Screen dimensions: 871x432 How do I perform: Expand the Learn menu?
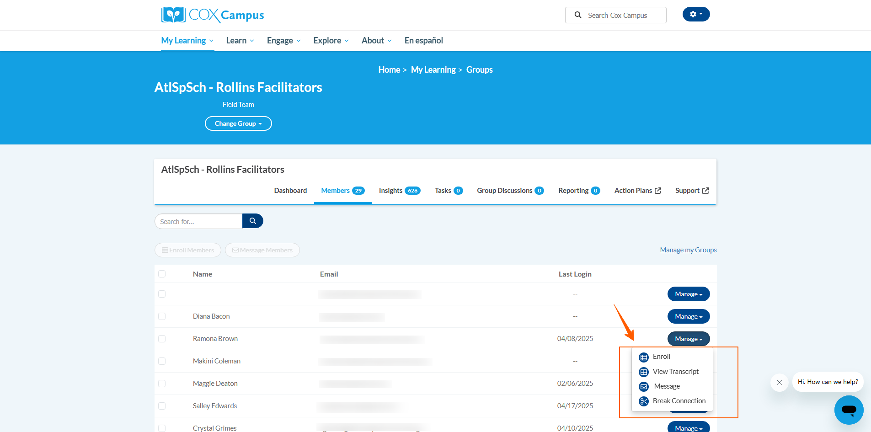tap(240, 41)
